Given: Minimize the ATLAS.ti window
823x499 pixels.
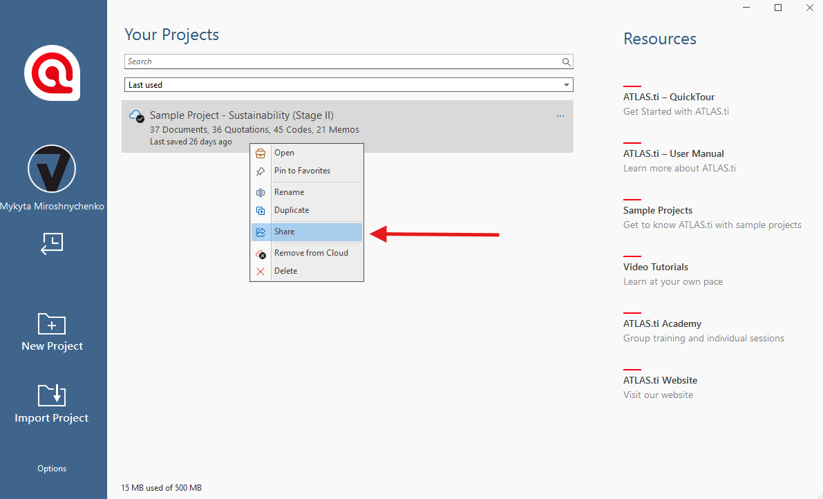Looking at the screenshot, I should (747, 8).
